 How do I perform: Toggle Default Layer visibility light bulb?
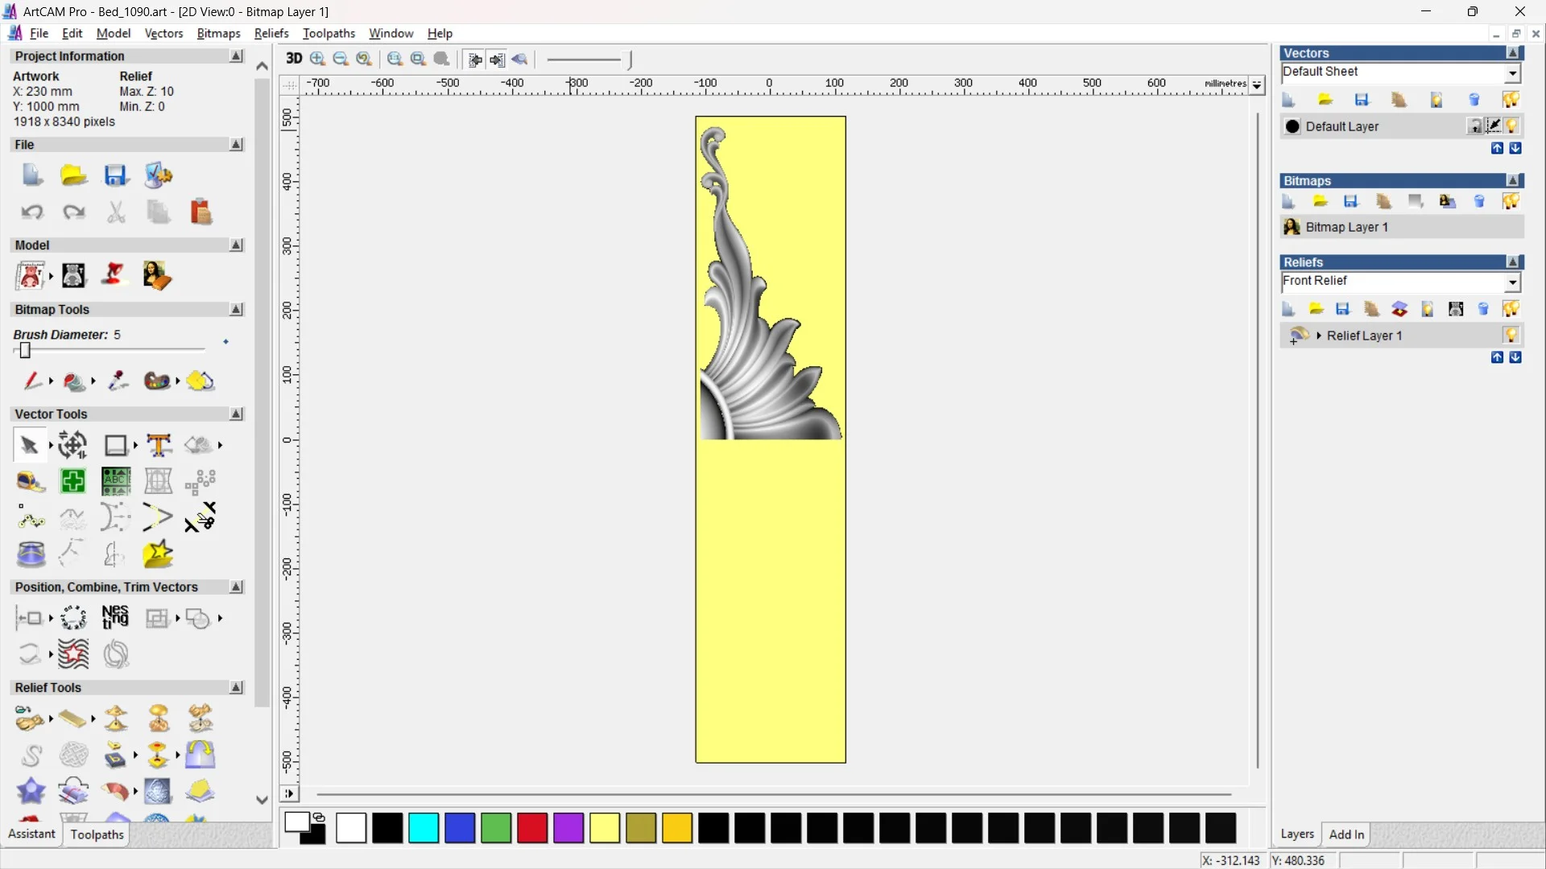point(1512,126)
